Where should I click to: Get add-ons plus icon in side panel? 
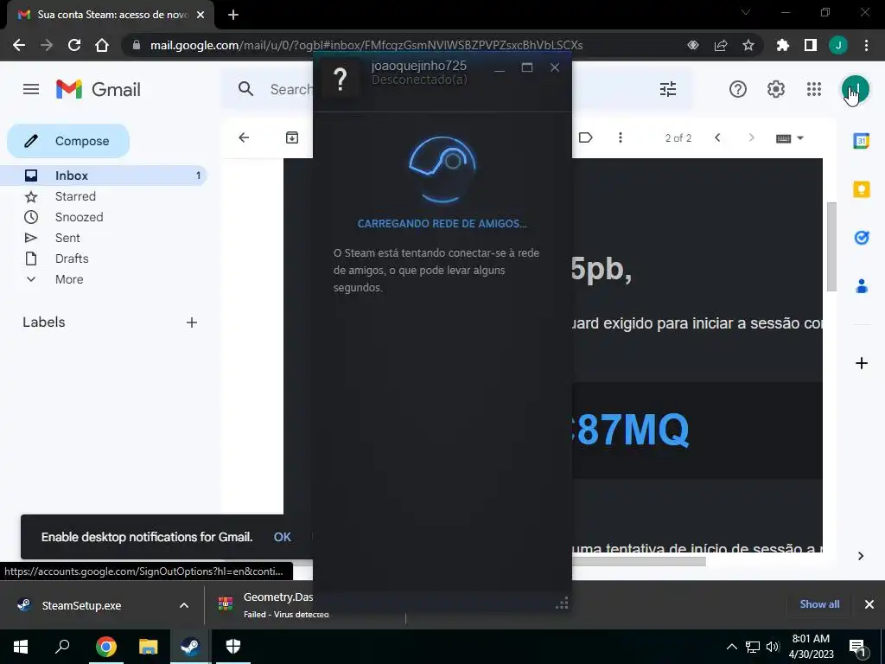pos(862,363)
